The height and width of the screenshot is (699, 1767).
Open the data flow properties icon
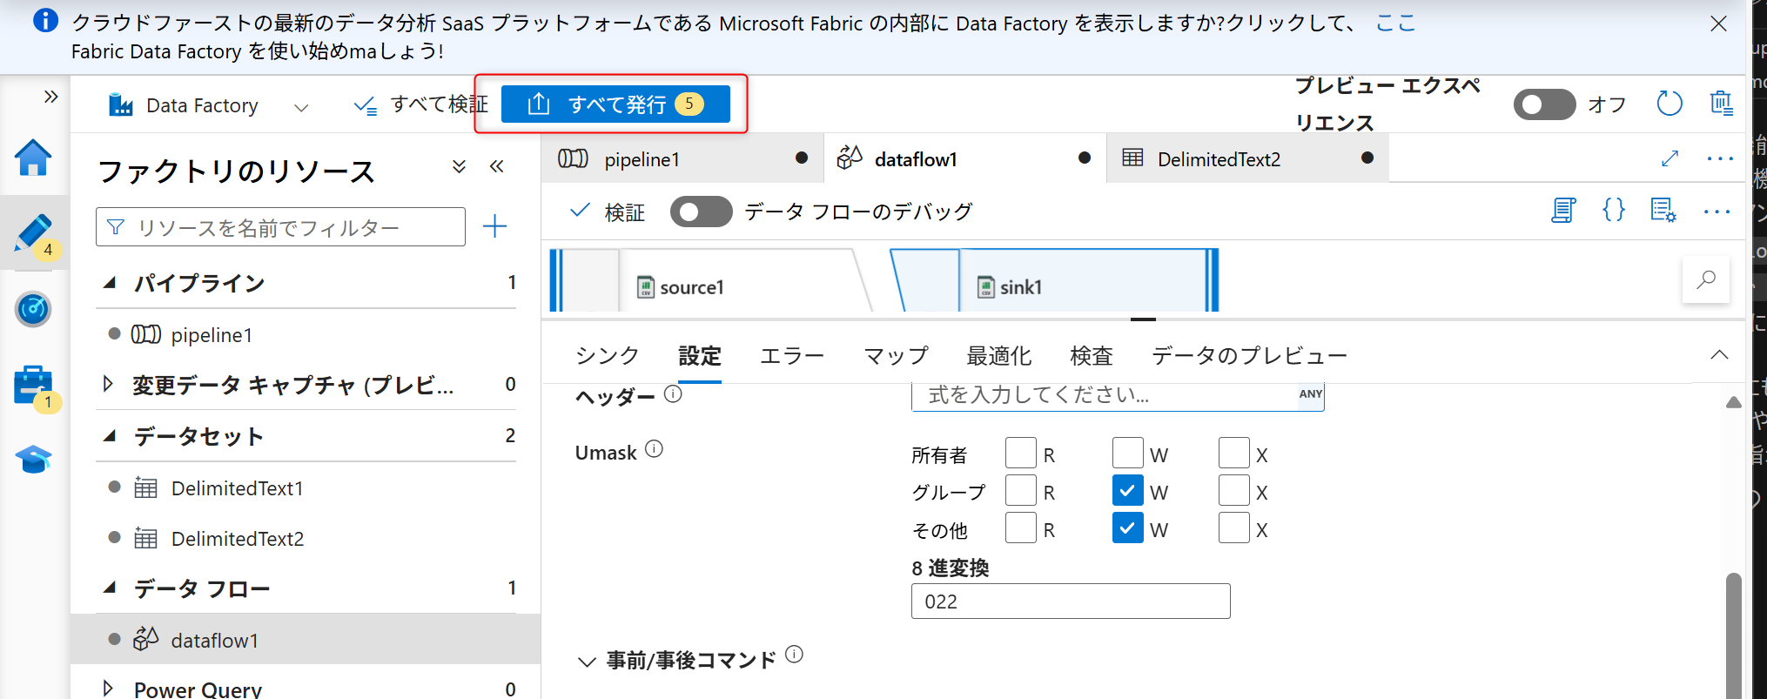point(1663,211)
